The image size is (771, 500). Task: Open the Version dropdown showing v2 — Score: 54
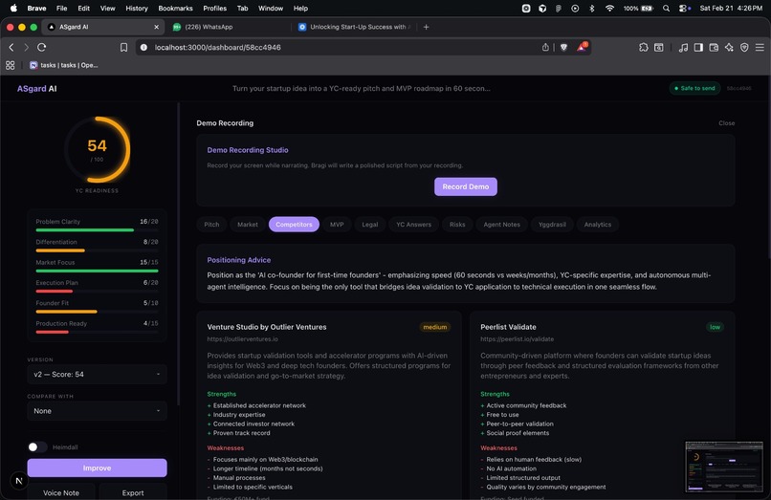click(x=97, y=374)
